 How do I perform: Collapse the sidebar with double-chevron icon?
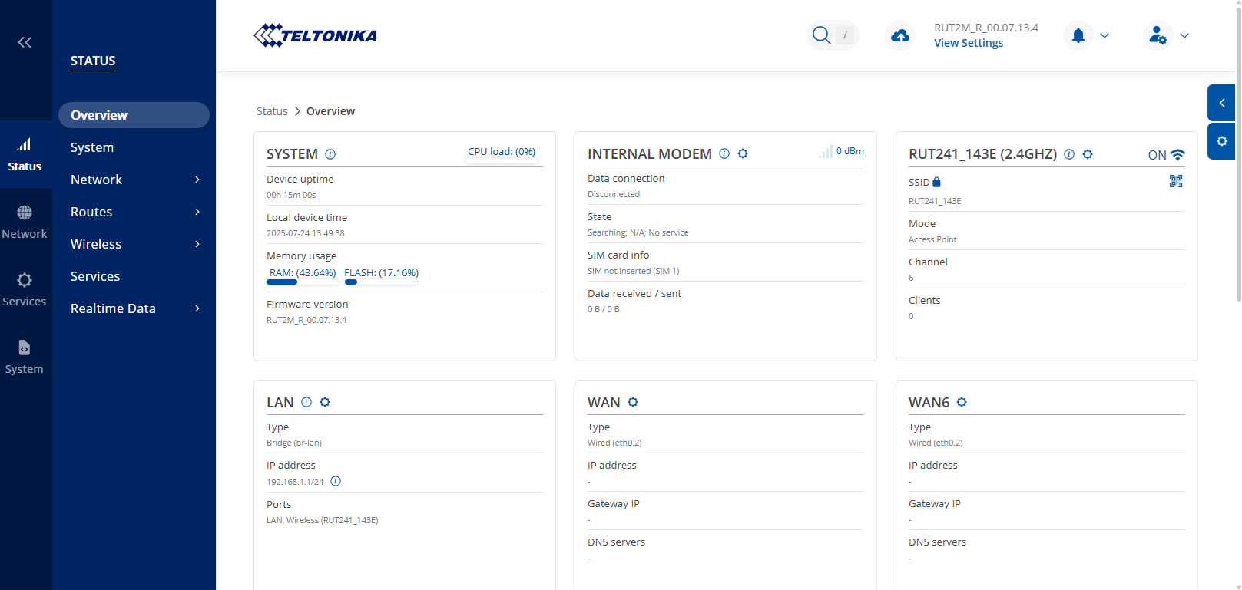pos(25,42)
